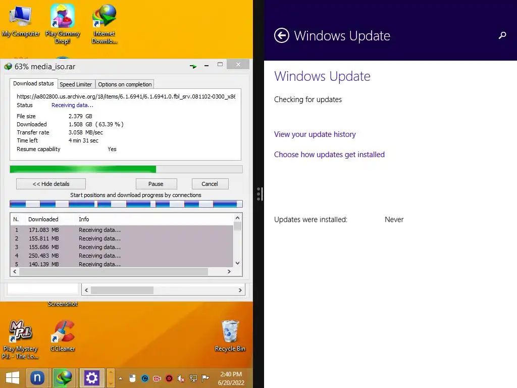Open the PC settings gear taskbar button
The width and height of the screenshot is (517, 388).
pos(92,378)
